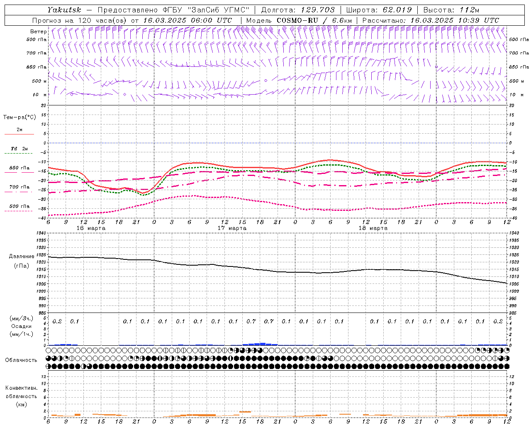Click the 'Ветер' wind panel label
This screenshot has width=531, height=425.
[38, 32]
